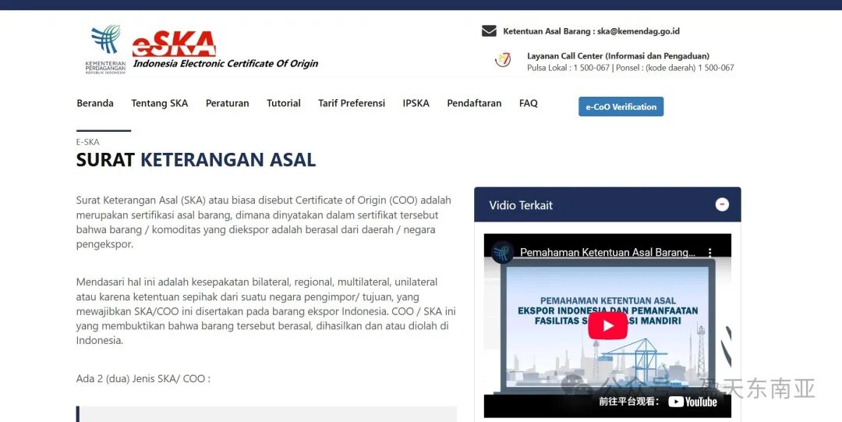Click the paragraph starting 'Surat Keterangan Asal (SKA)'
The image size is (842, 422).
tap(264, 222)
